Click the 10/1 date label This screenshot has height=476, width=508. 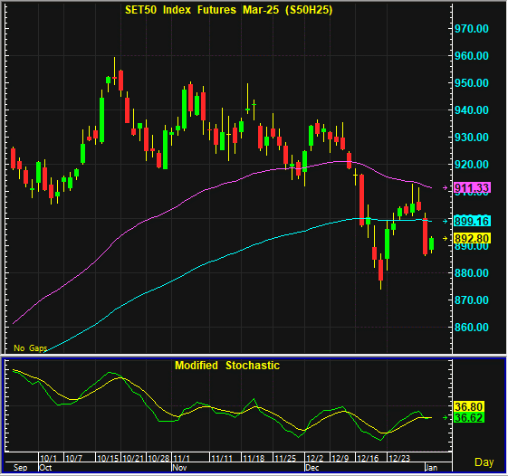(x=48, y=458)
